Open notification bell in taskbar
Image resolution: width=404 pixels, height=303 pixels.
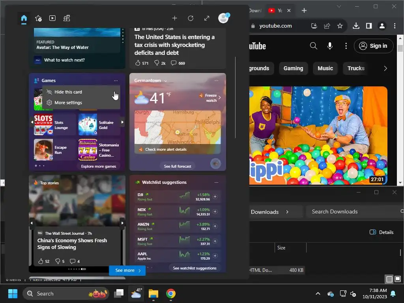393,294
